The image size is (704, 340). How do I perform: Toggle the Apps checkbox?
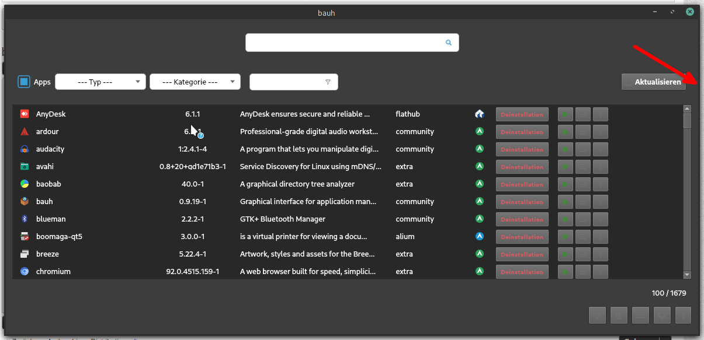pos(24,82)
